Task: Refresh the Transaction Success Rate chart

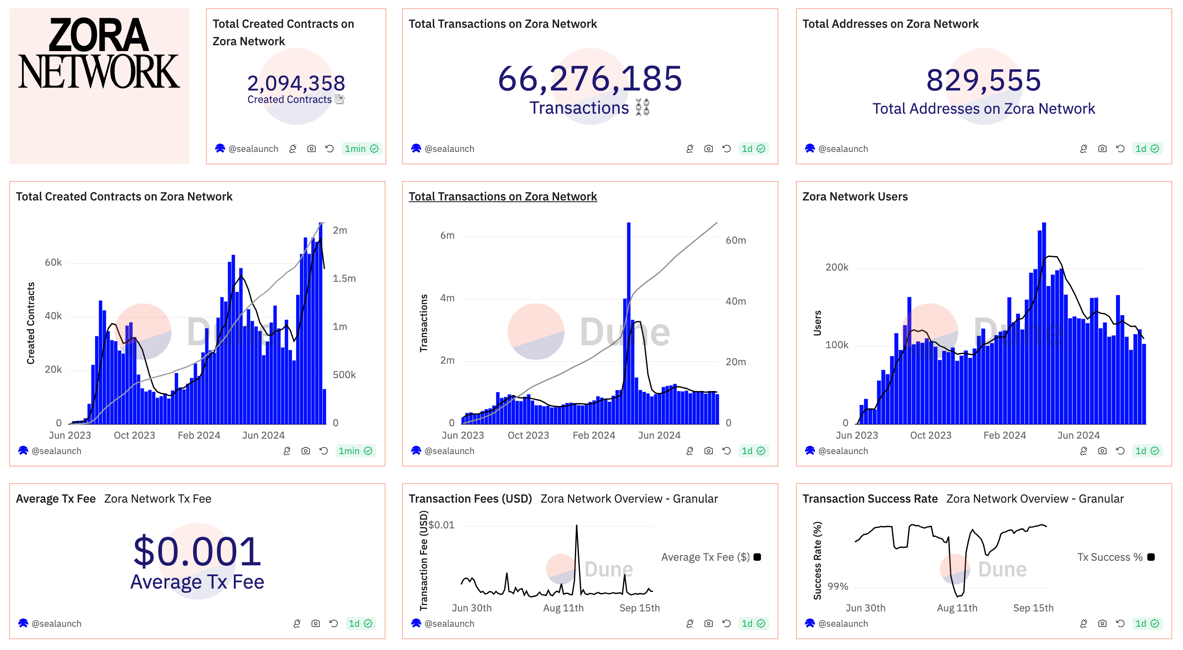Action: click(1120, 623)
